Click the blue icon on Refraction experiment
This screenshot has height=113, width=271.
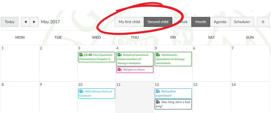(x=158, y=91)
